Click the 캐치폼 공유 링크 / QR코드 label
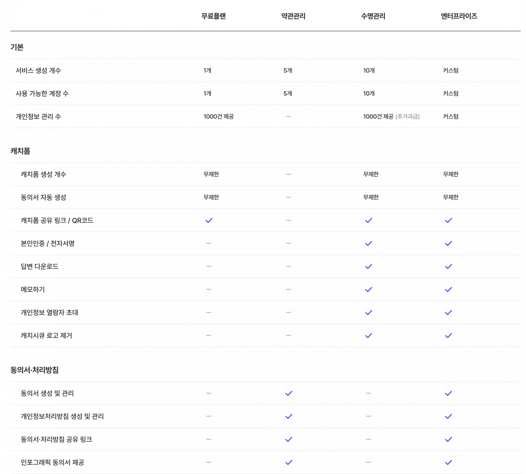This screenshot has width=526, height=474. coord(57,220)
